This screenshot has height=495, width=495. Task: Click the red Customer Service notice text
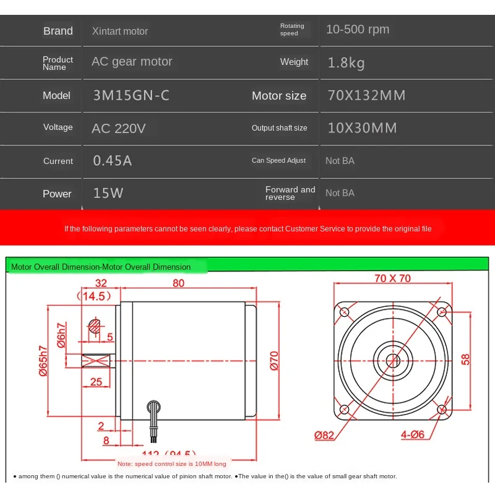click(x=248, y=228)
